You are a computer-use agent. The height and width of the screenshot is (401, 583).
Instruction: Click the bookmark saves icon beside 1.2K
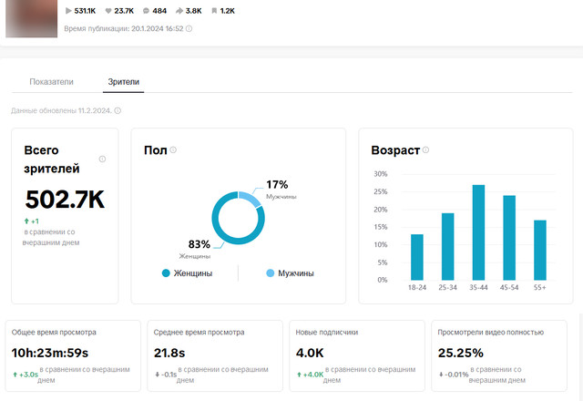click(214, 11)
